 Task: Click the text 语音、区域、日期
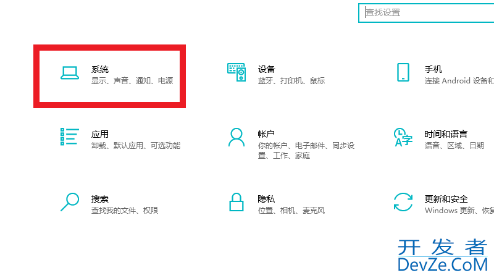point(454,146)
